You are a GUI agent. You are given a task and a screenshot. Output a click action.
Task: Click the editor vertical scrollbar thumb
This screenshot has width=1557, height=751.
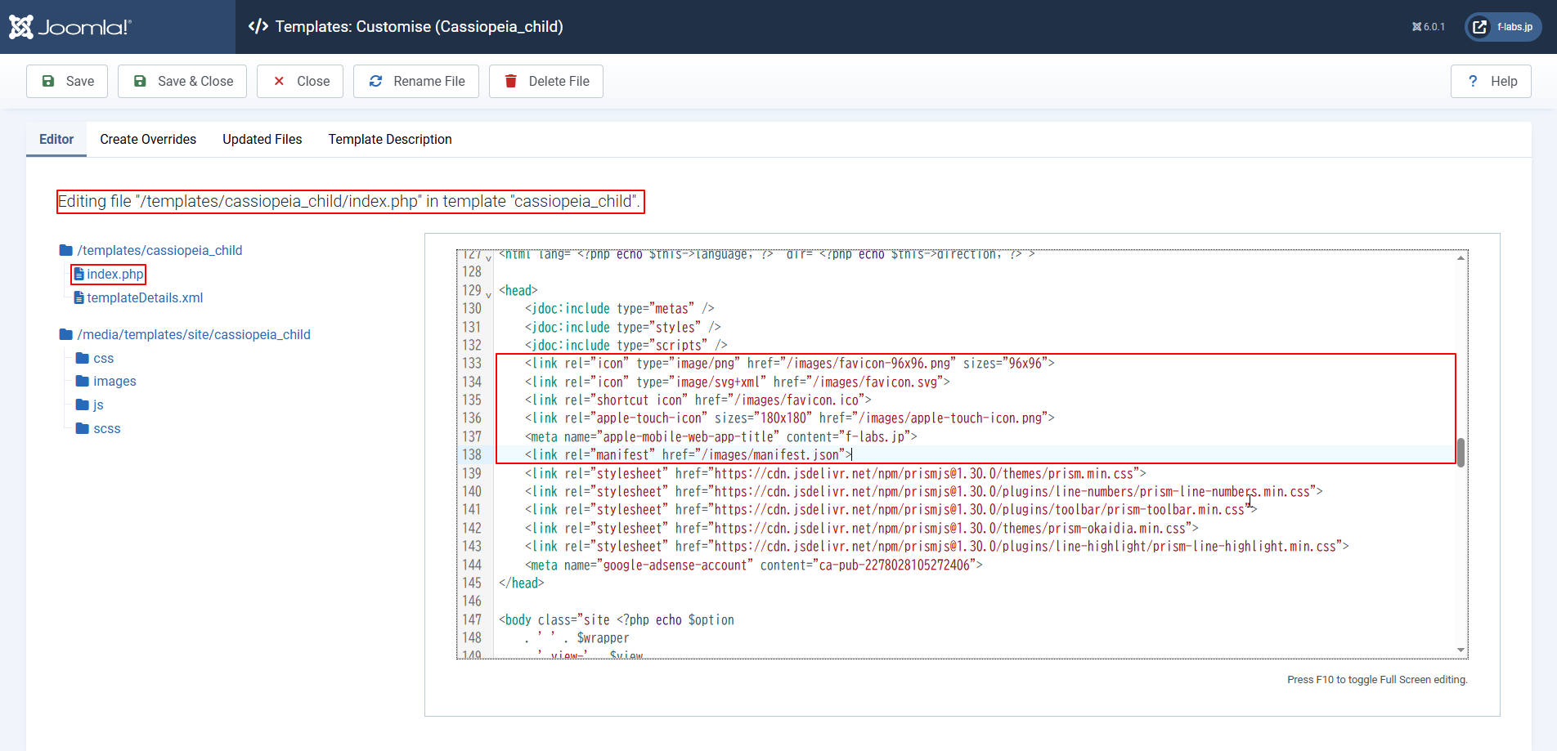pos(1461,452)
